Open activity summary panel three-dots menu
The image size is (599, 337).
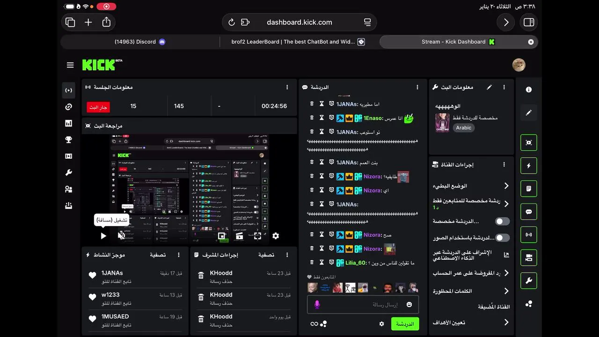coord(179,255)
